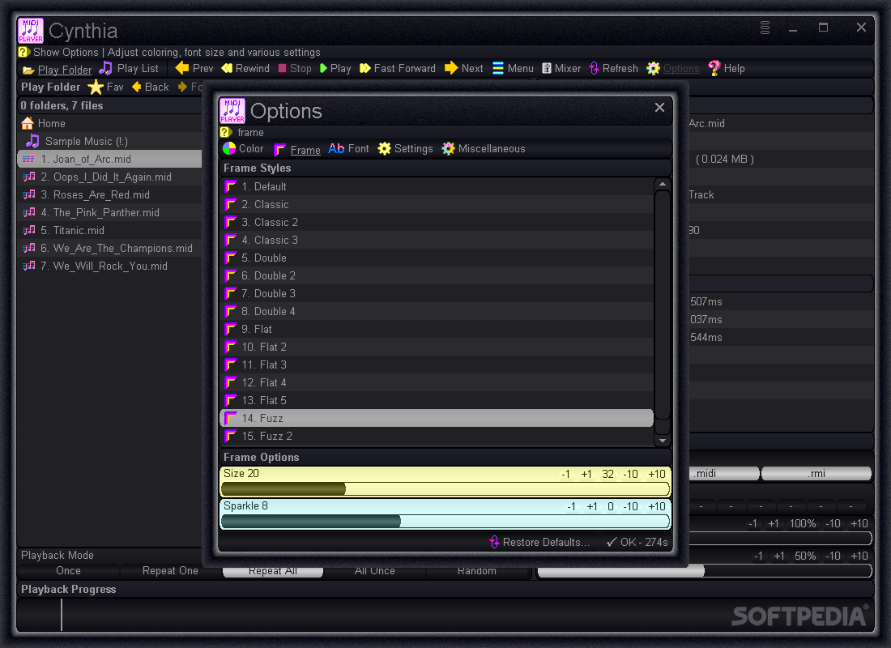The image size is (891, 648).
Task: Click the Settings gear icon in Options
Action: (x=385, y=148)
